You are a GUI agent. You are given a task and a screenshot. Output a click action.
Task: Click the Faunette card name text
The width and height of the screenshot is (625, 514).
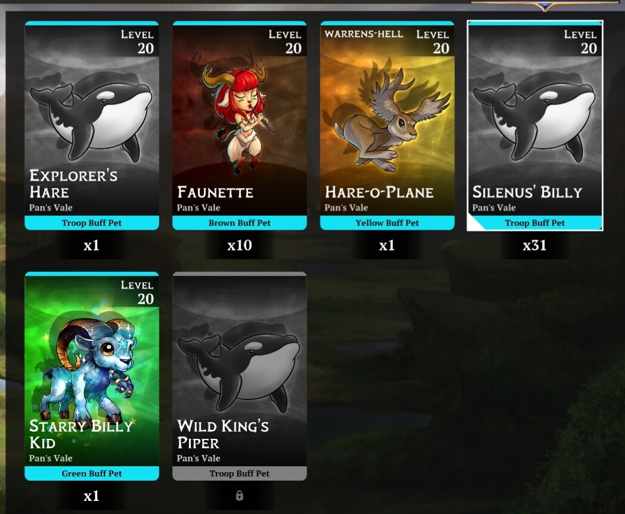(215, 192)
